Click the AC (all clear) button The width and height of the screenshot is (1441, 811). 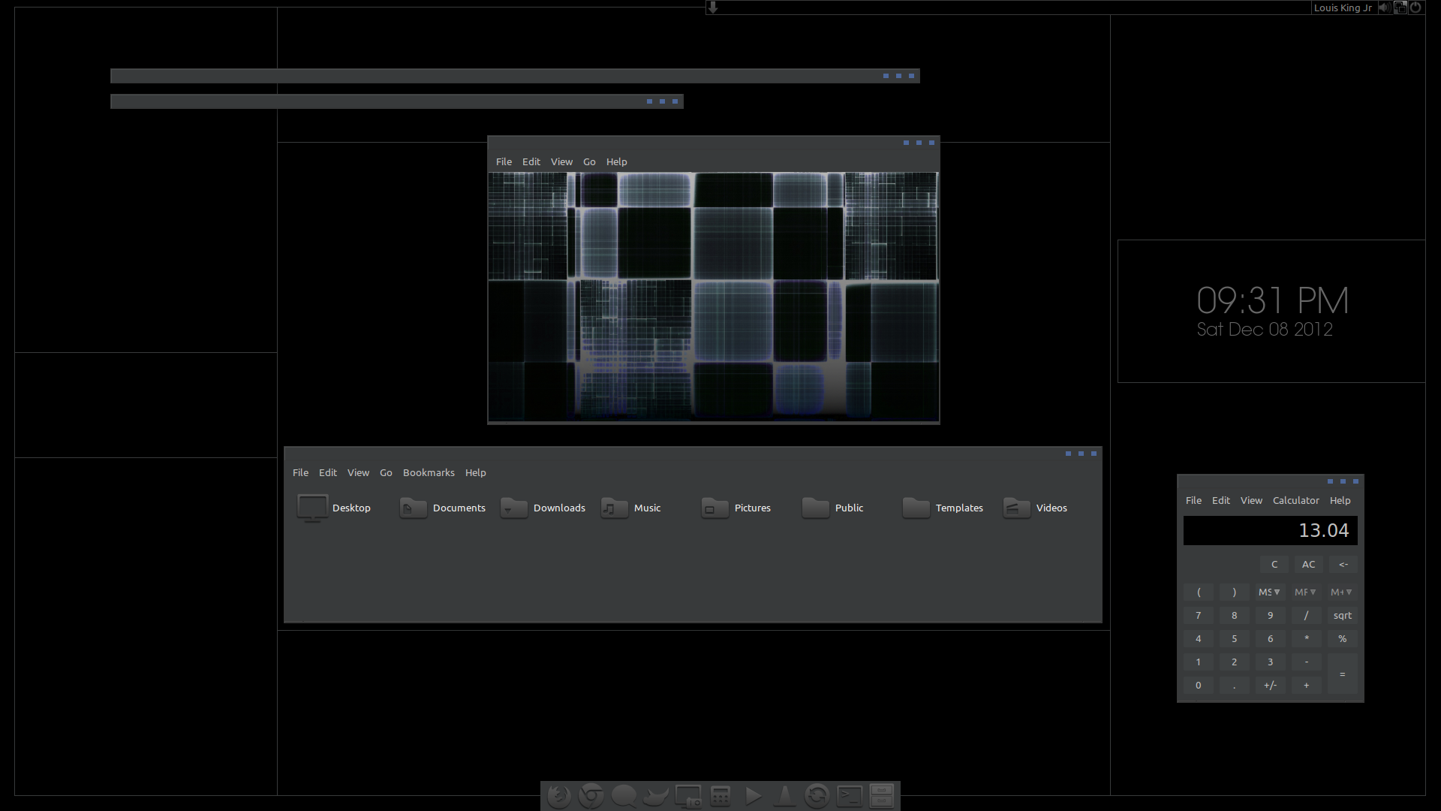tap(1307, 563)
